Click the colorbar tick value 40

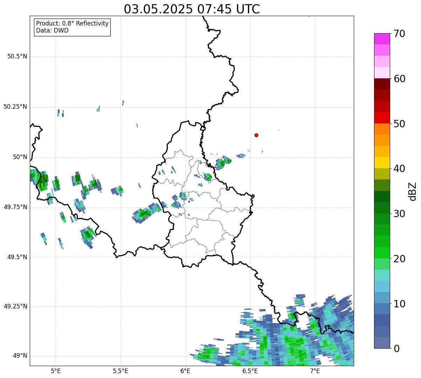coord(399,169)
